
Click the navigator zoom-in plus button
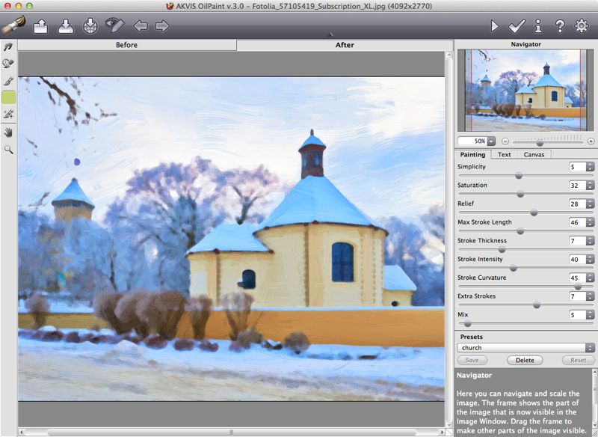click(x=591, y=141)
